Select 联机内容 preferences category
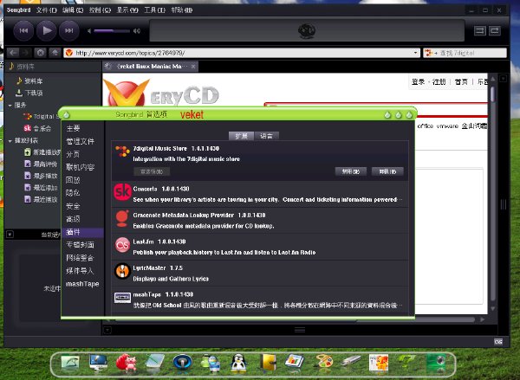Screen dimensions: 520x380 [x=81, y=167]
